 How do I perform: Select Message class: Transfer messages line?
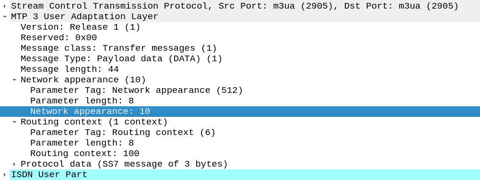pos(118,48)
